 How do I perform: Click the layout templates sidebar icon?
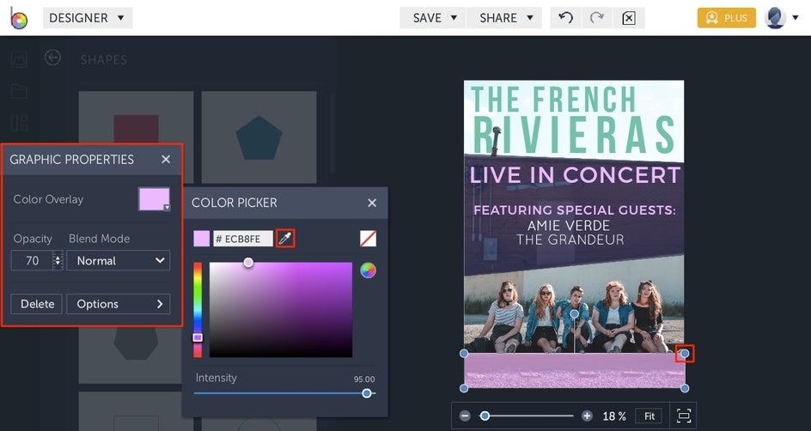tap(19, 124)
